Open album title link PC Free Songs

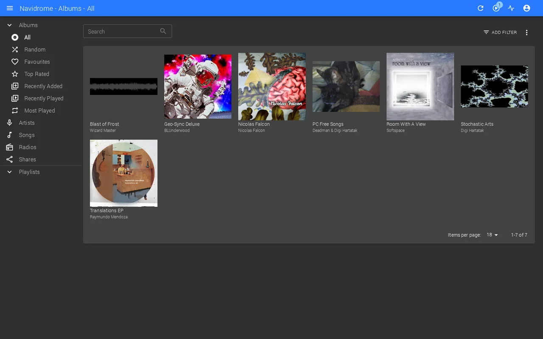(328, 124)
